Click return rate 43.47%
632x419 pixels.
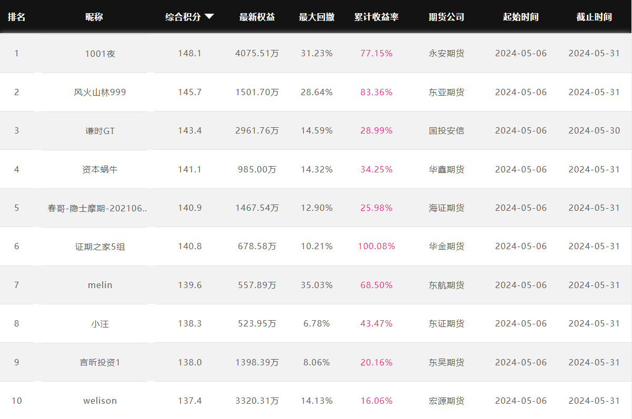(376, 323)
